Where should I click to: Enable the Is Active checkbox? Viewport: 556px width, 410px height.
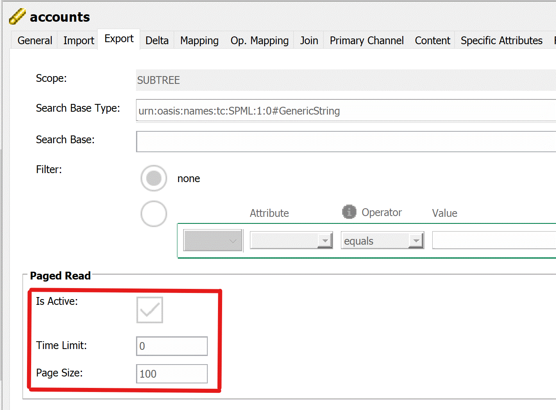pyautogui.click(x=149, y=310)
